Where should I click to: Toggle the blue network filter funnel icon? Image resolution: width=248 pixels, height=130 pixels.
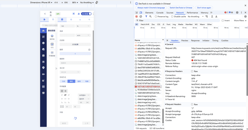point(146,16)
